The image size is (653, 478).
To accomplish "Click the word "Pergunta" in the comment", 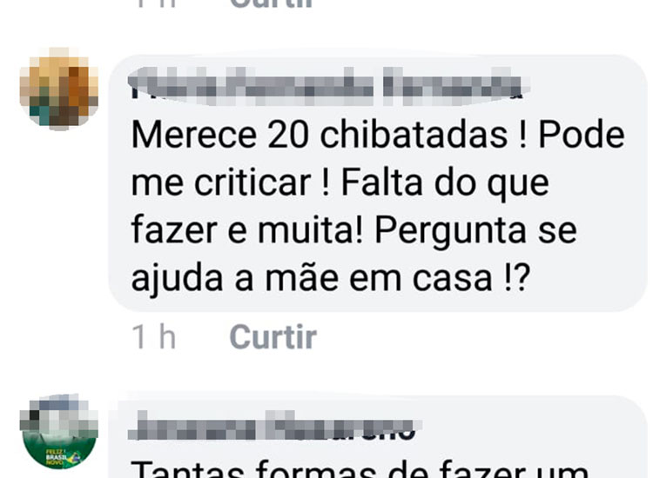I will 450,231.
